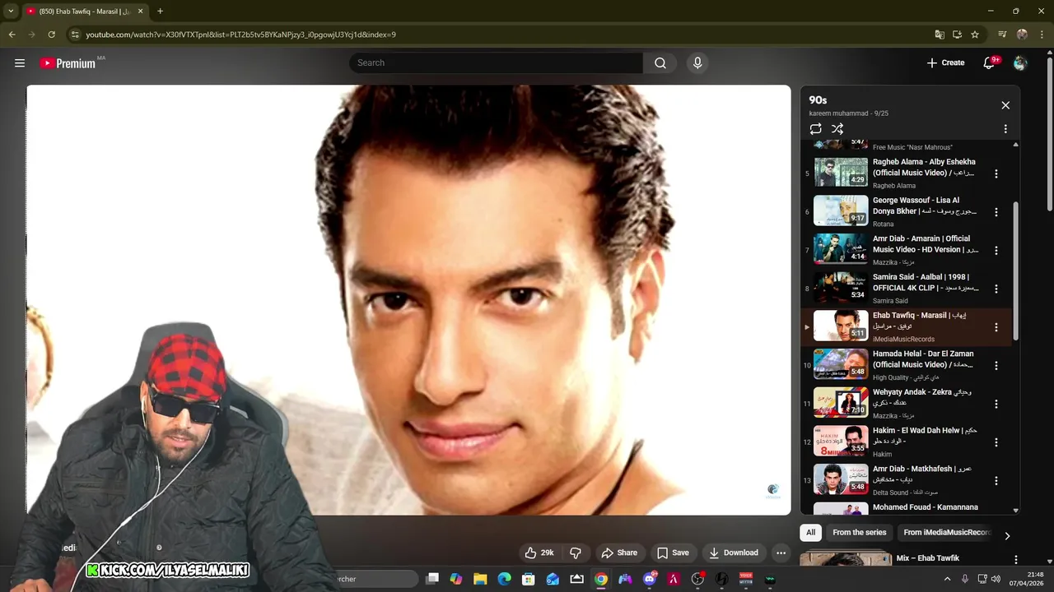Select Samira Said - Aalbal 1998 title
The width and height of the screenshot is (1054, 592).
[925, 282]
